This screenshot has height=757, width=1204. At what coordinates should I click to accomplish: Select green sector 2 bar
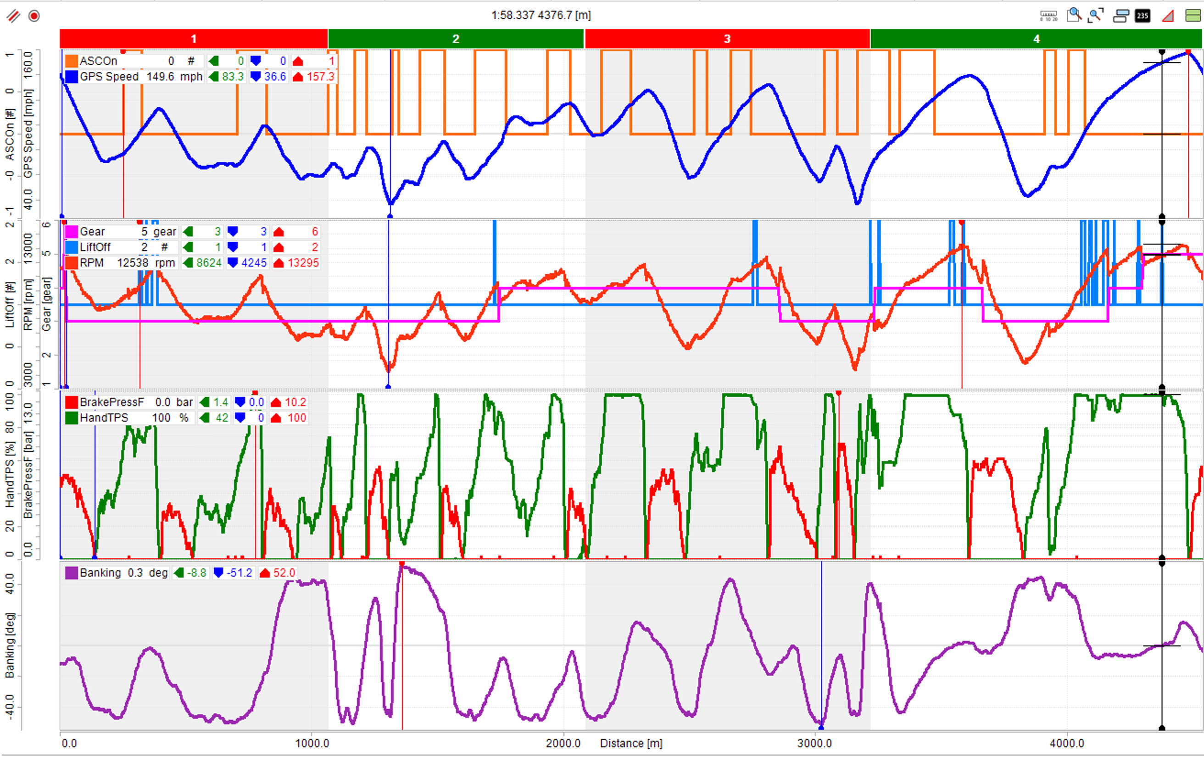[456, 39]
